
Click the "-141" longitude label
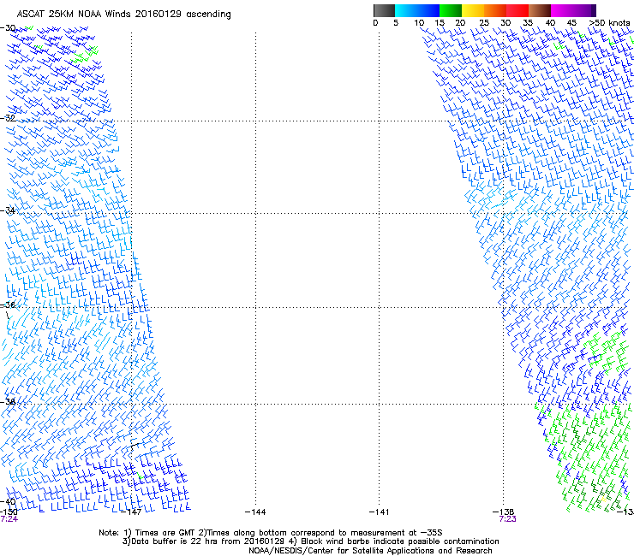click(x=379, y=512)
